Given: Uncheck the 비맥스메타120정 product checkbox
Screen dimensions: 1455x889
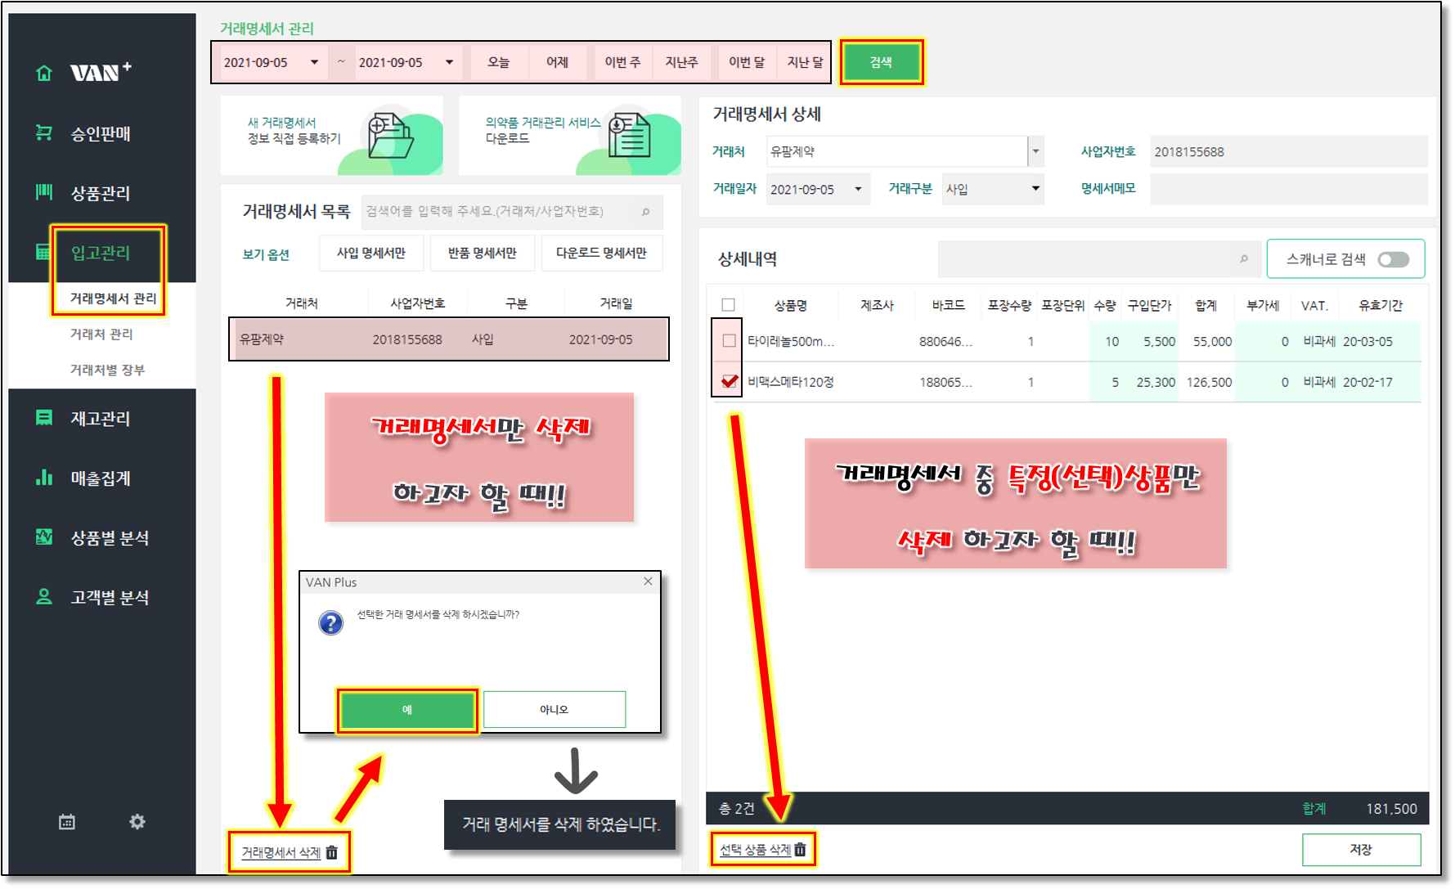Looking at the screenshot, I should [729, 382].
